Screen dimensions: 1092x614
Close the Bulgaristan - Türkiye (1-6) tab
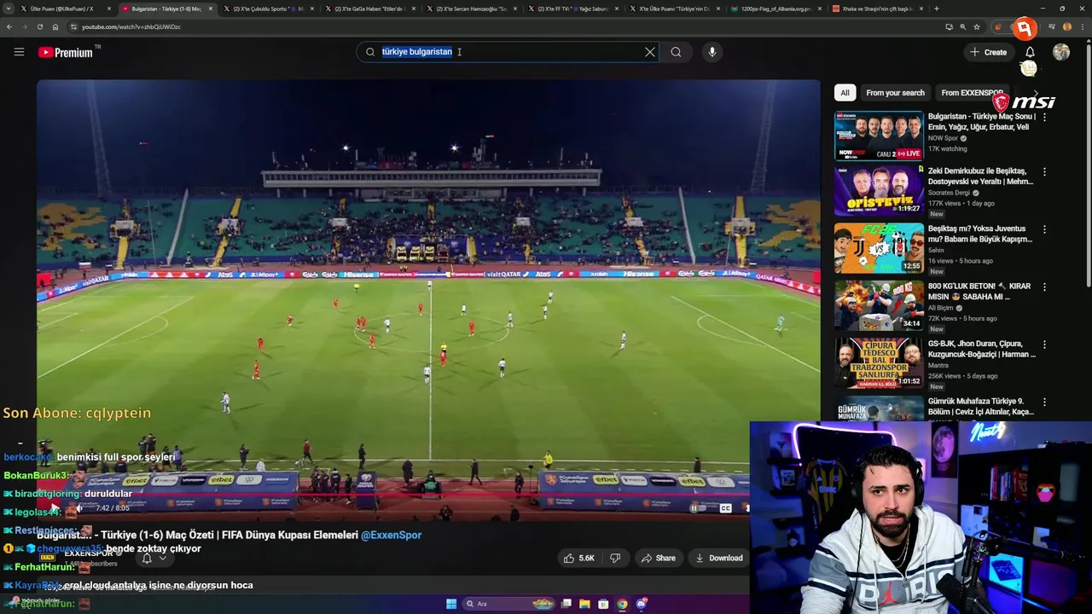[x=210, y=9]
